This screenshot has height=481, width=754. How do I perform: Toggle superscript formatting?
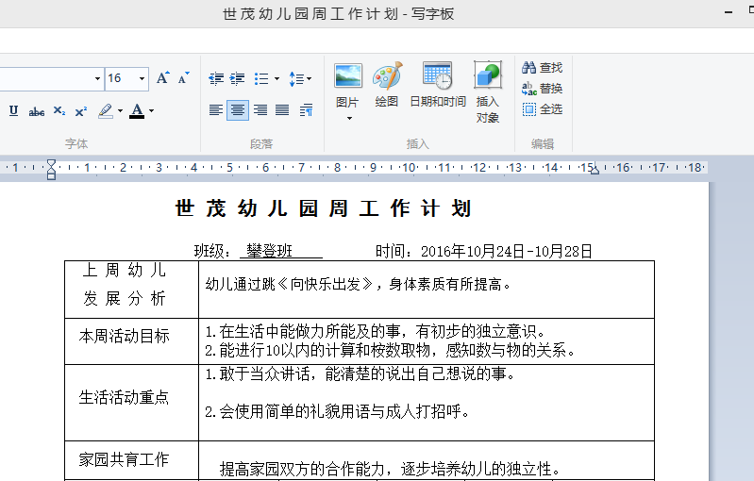(x=80, y=111)
